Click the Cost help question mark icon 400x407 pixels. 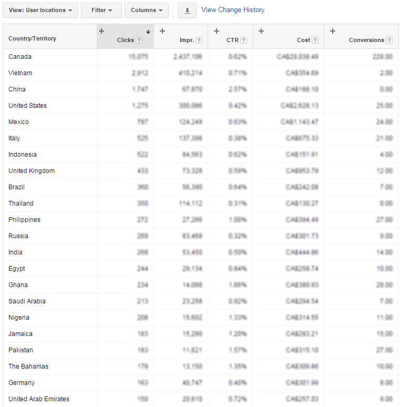click(315, 40)
